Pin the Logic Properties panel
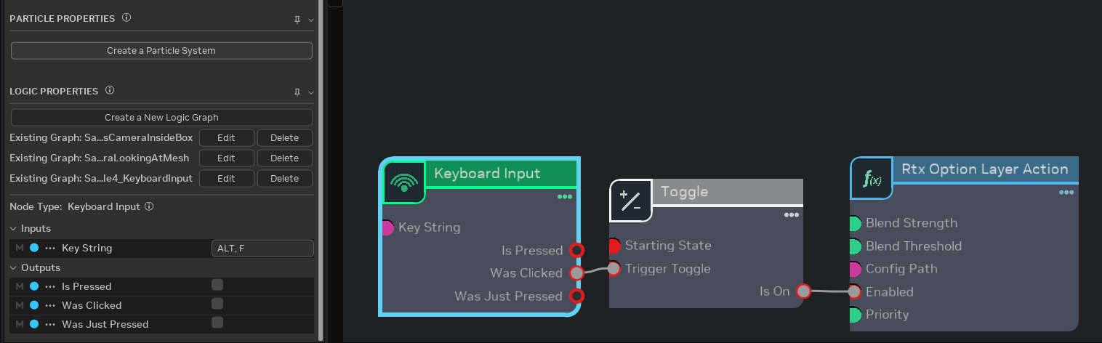Screen dimensions: 1102x343 click(x=297, y=92)
